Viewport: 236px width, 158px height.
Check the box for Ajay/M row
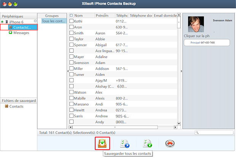[x=71, y=81]
